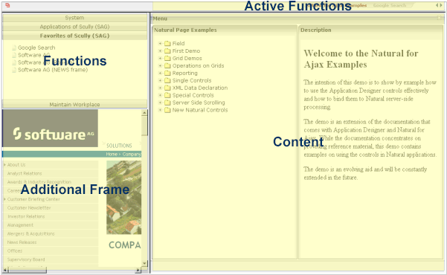Image resolution: width=447 pixels, height=275 pixels.
Task: Click the First Demo folder icon
Action: point(167,51)
